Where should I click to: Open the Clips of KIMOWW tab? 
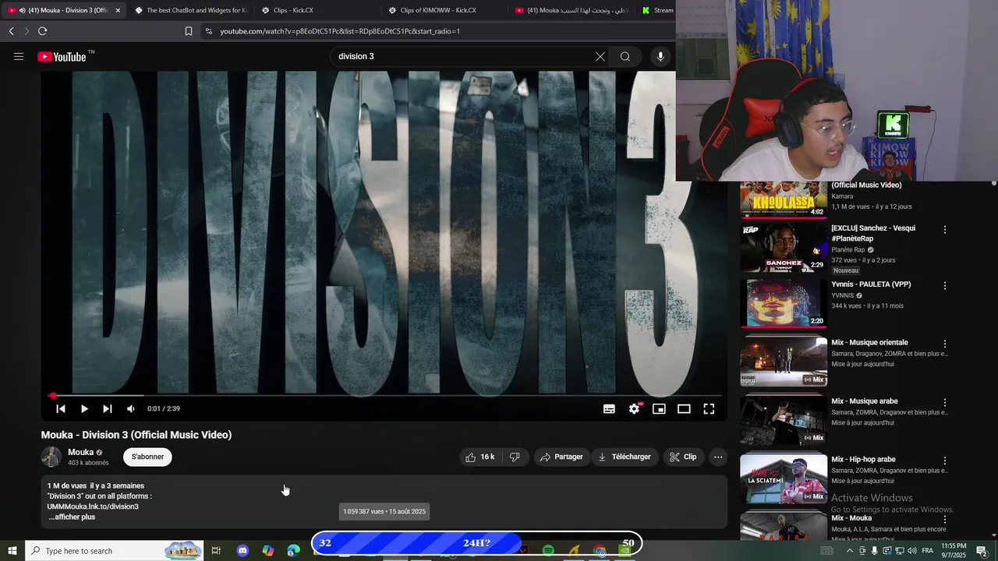443,10
